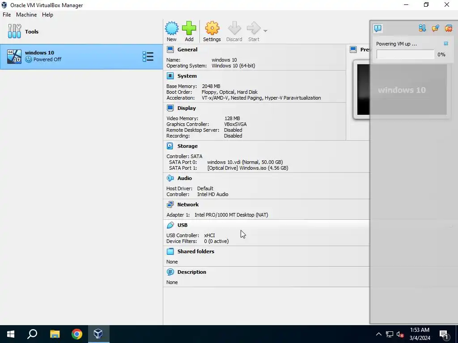Click the notification ordering icon
The width and height of the screenshot is (458, 343).
click(x=422, y=28)
